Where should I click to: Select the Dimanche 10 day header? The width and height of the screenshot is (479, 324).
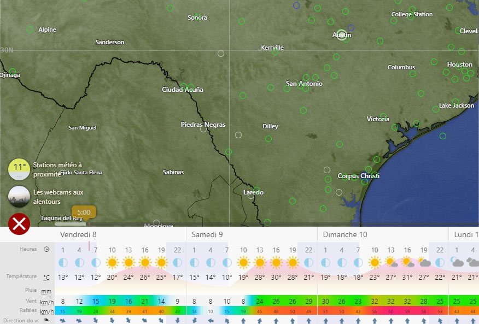click(345, 234)
